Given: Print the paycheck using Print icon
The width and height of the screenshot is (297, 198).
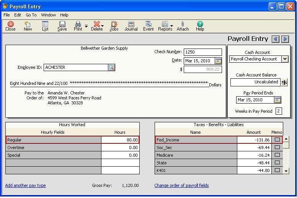Looking at the screenshot, I should coord(78,26).
